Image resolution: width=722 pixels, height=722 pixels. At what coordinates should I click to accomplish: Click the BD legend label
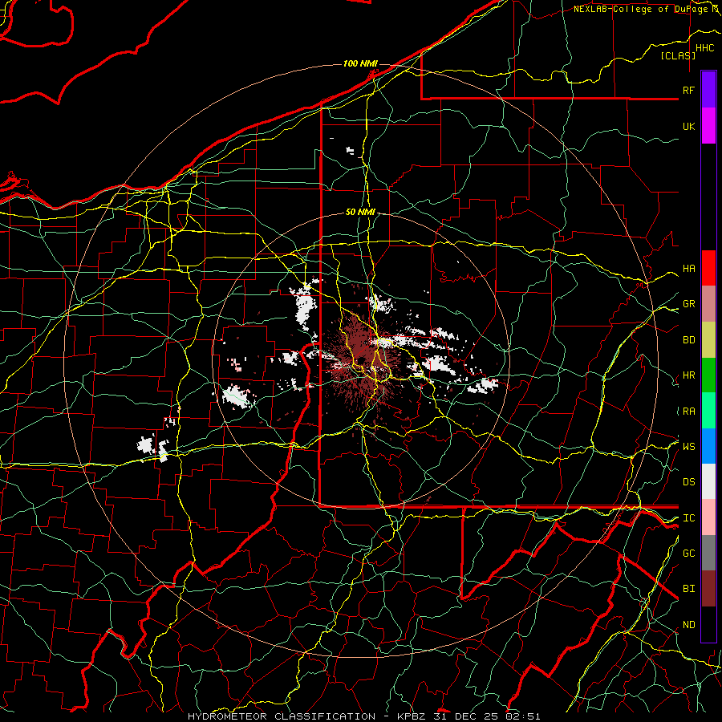(x=688, y=340)
